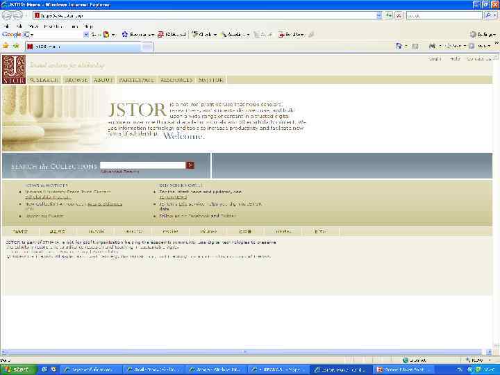Click the Login link

(435, 58)
